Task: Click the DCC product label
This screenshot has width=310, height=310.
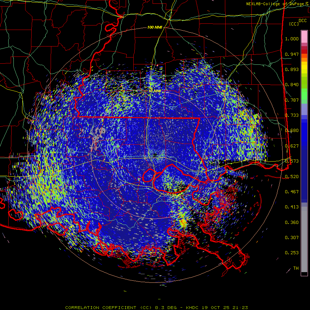Action: (x=302, y=21)
